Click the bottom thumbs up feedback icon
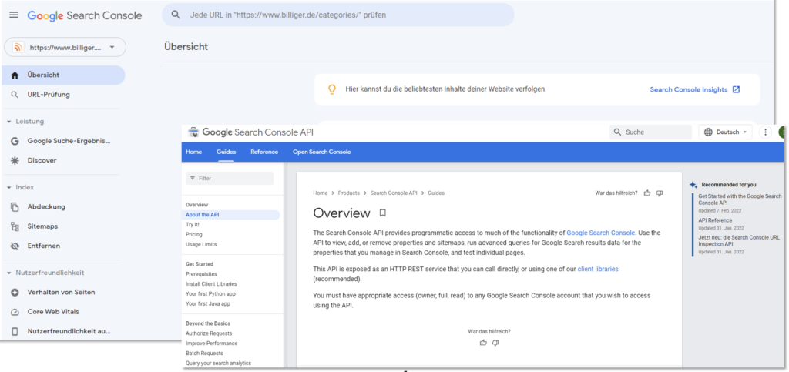The height and width of the screenshot is (372, 789). point(483,343)
